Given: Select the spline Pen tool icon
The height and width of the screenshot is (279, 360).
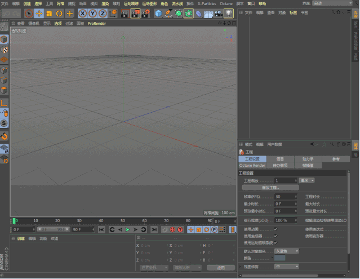Looking at the screenshot, I should 168,14.
